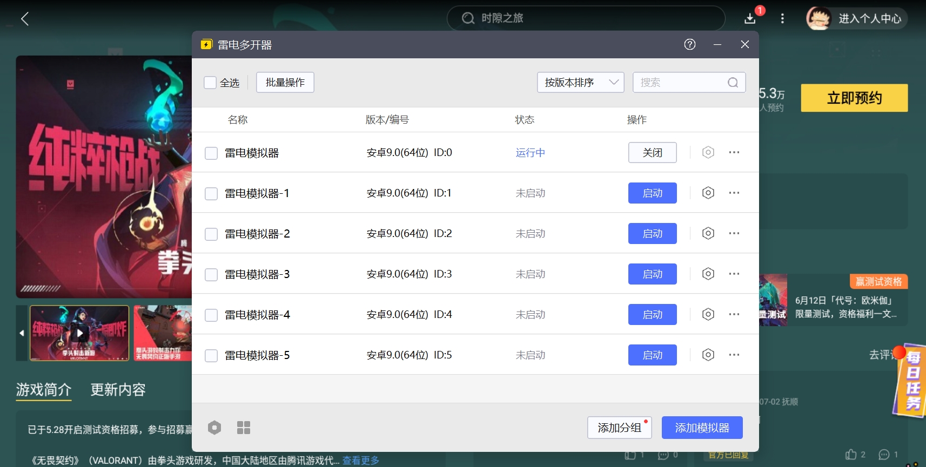Check the 全选 select-all checkbox

point(210,83)
